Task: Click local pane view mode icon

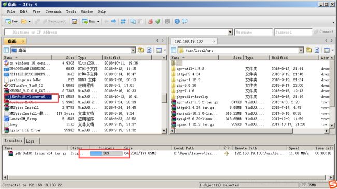Action: click(x=159, y=50)
